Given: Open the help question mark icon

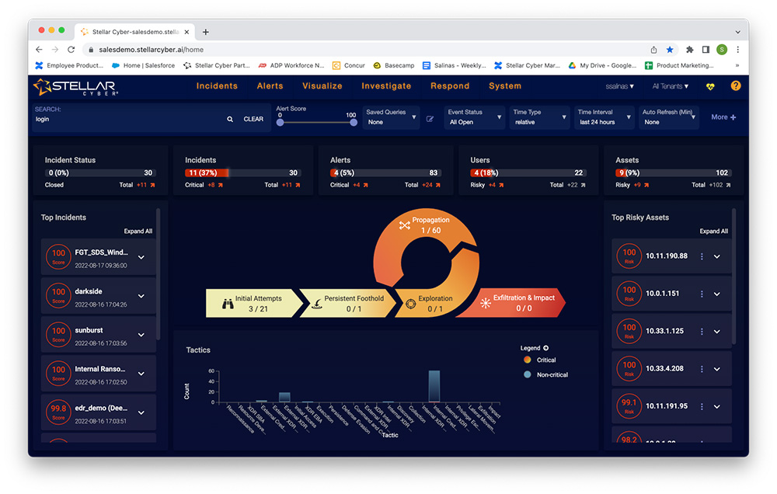Looking at the screenshot, I should [x=735, y=86].
